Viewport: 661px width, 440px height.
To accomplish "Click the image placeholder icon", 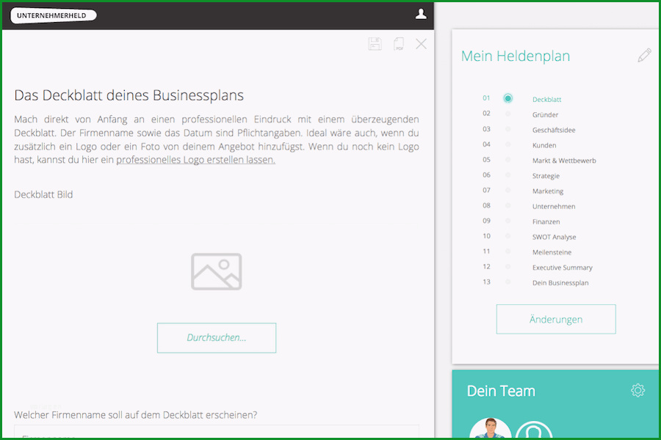I will pos(216,271).
